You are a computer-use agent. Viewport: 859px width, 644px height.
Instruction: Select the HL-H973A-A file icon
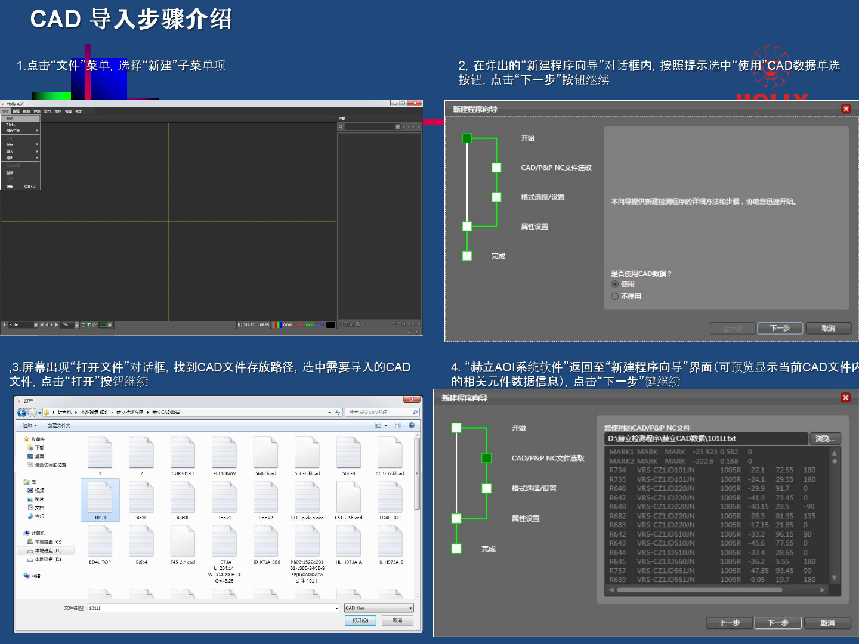pyautogui.click(x=348, y=541)
